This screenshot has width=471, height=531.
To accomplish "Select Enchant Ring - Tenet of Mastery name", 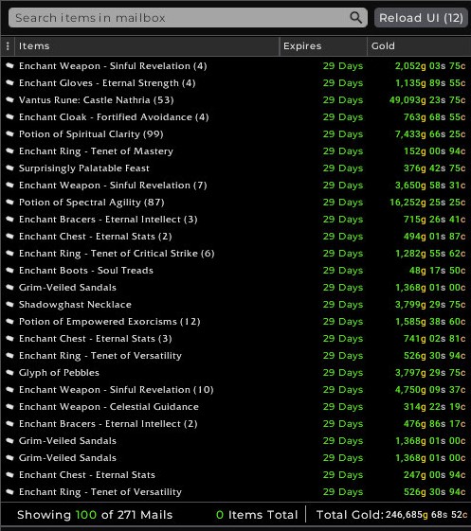I will coord(96,151).
